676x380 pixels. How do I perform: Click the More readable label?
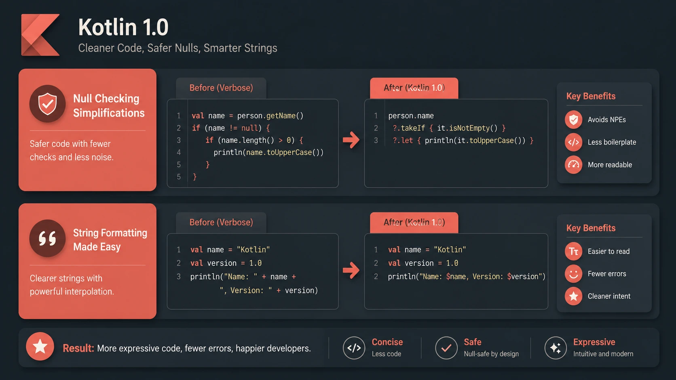[x=610, y=165]
